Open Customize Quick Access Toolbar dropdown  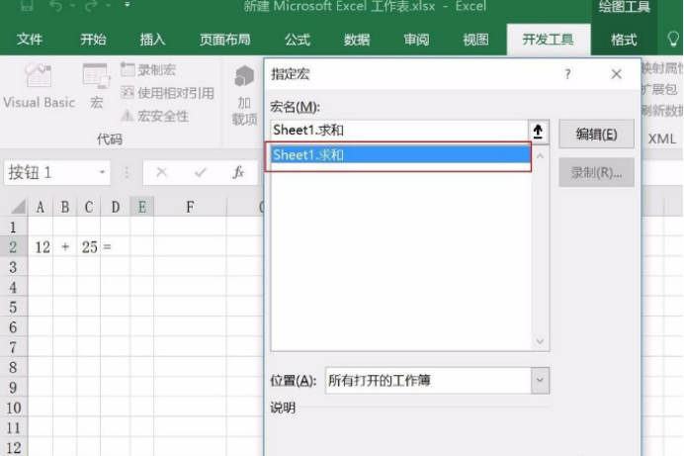[127, 5]
